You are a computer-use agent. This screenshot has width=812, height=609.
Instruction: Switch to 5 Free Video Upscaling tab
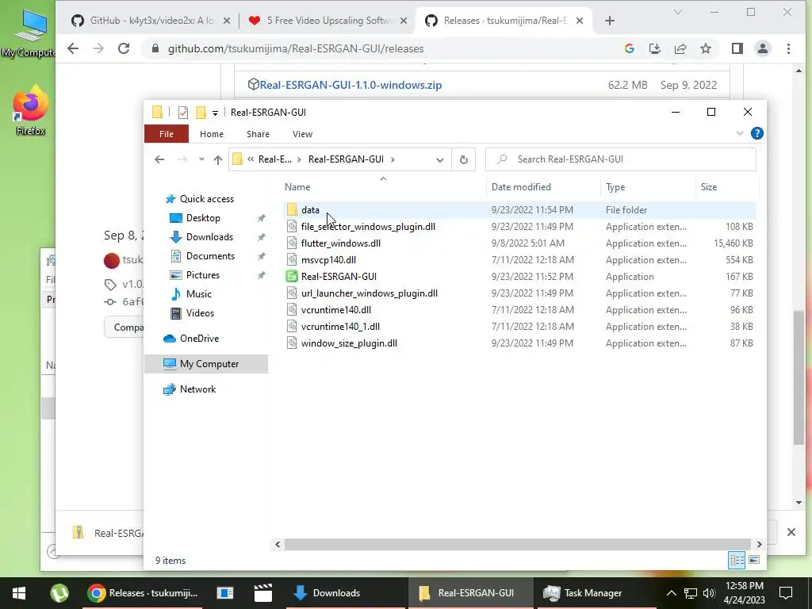coord(327,21)
